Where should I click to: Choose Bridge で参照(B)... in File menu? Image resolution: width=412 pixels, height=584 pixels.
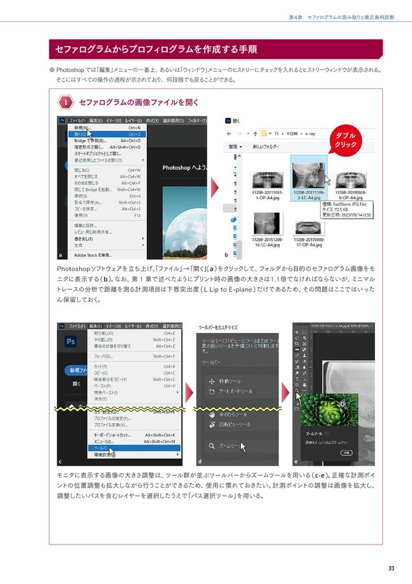107,141
